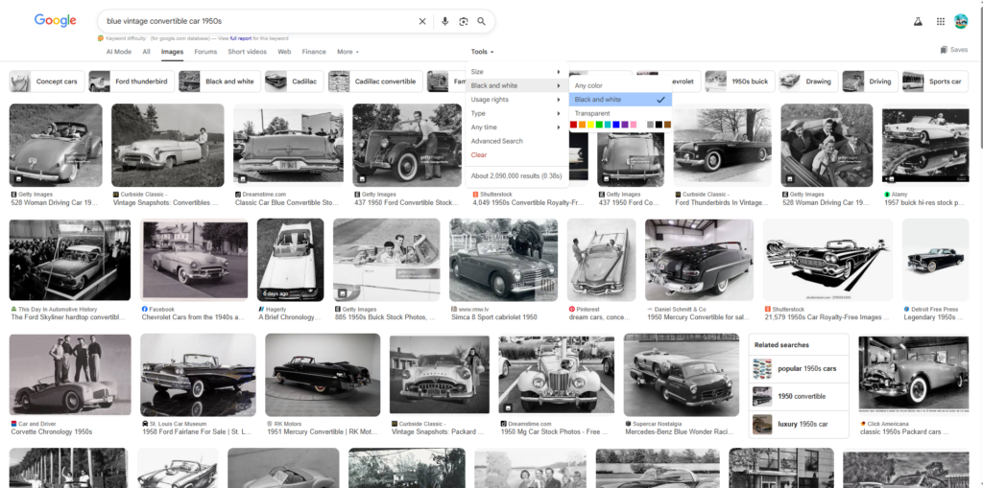Switch to the All results tab
The height and width of the screenshot is (488, 983).
coord(146,52)
